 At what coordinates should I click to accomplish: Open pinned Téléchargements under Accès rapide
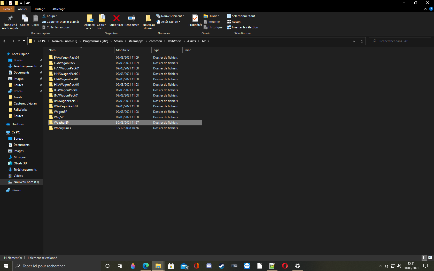[x=25, y=66]
